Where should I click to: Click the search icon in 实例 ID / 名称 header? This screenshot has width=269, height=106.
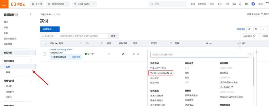click(81, 43)
